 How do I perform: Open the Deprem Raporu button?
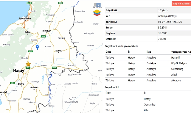pos(181,4)
